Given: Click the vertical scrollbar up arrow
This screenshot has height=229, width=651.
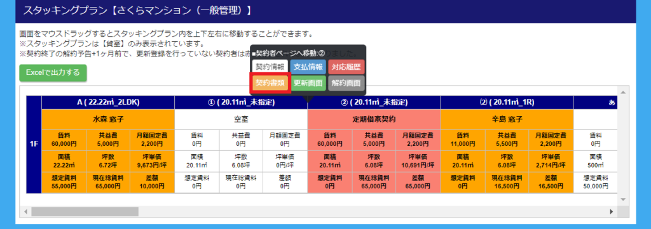Looking at the screenshot, I should pos(622,91).
